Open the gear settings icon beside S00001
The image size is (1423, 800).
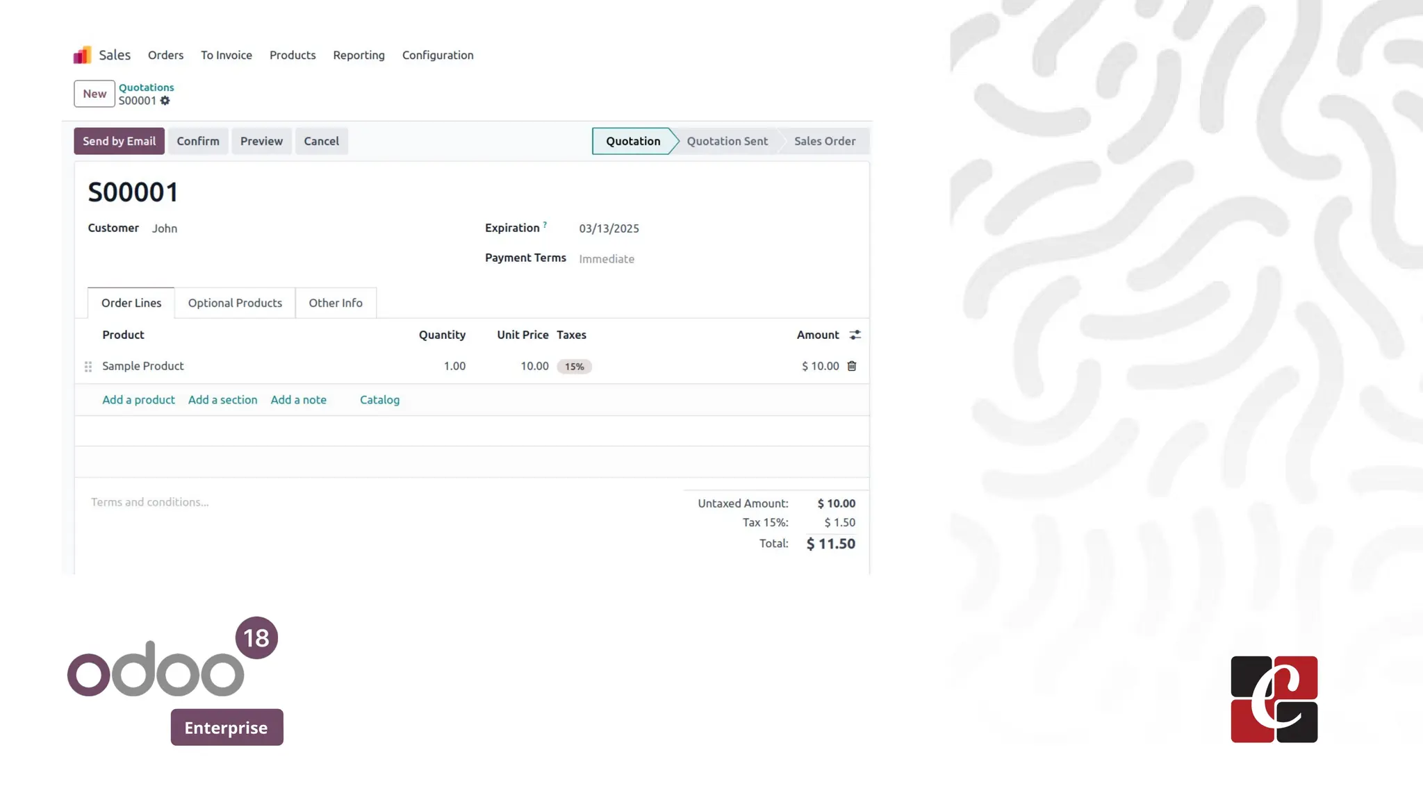(x=165, y=101)
